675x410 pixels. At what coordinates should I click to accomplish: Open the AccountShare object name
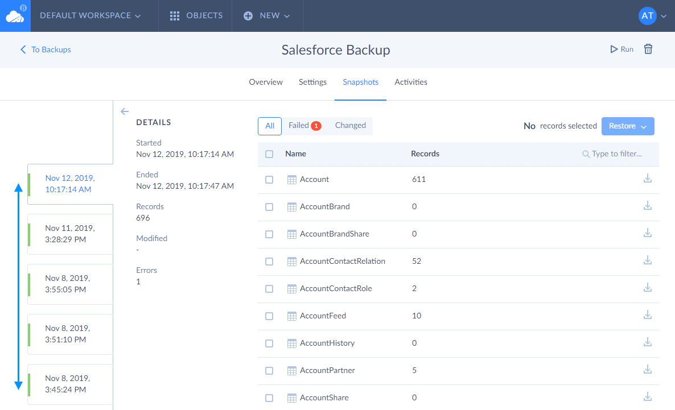tap(324, 398)
